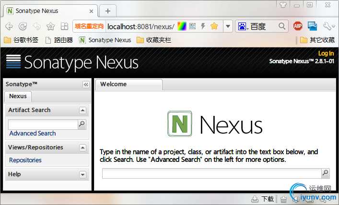This screenshot has width=339, height=205.
Task: Go back using the browser back arrow
Action: (x=9, y=26)
